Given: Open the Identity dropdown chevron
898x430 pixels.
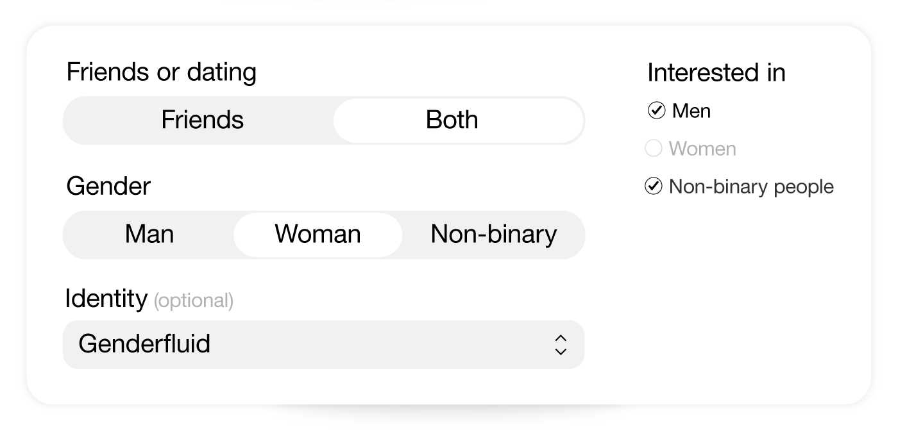Looking at the screenshot, I should coord(559,344).
